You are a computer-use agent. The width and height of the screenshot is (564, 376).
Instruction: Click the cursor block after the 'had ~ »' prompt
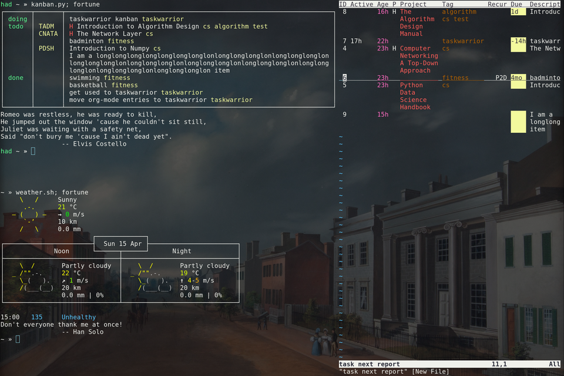[33, 152]
